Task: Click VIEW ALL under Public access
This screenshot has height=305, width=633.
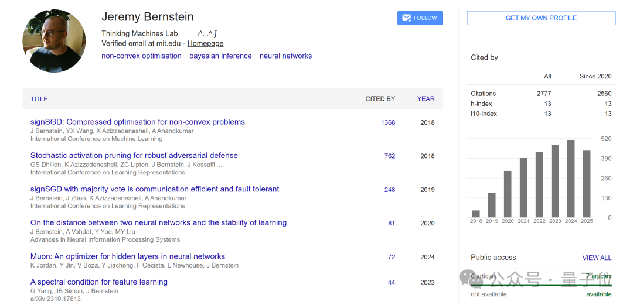Action: coord(597,258)
